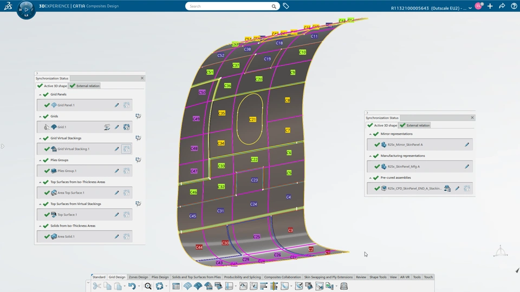The height and width of the screenshot is (292, 520).
Task: Open the Producibility and Splicing tab
Action: (x=243, y=277)
